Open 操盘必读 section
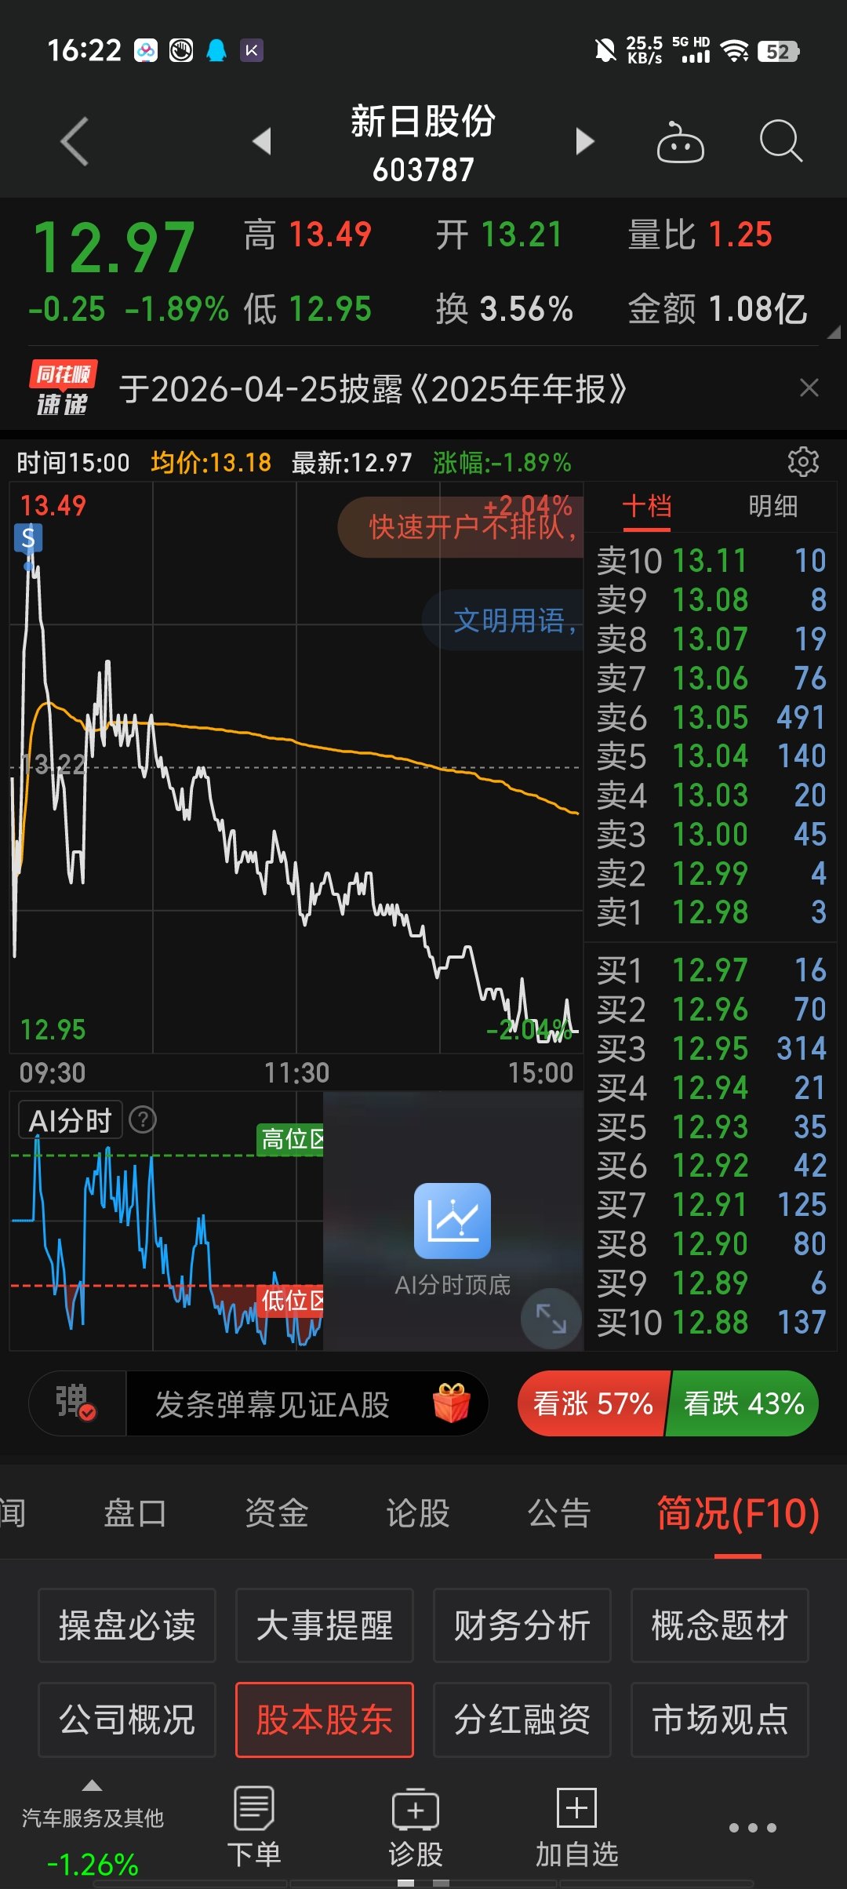The height and width of the screenshot is (1889, 847). click(x=127, y=1625)
